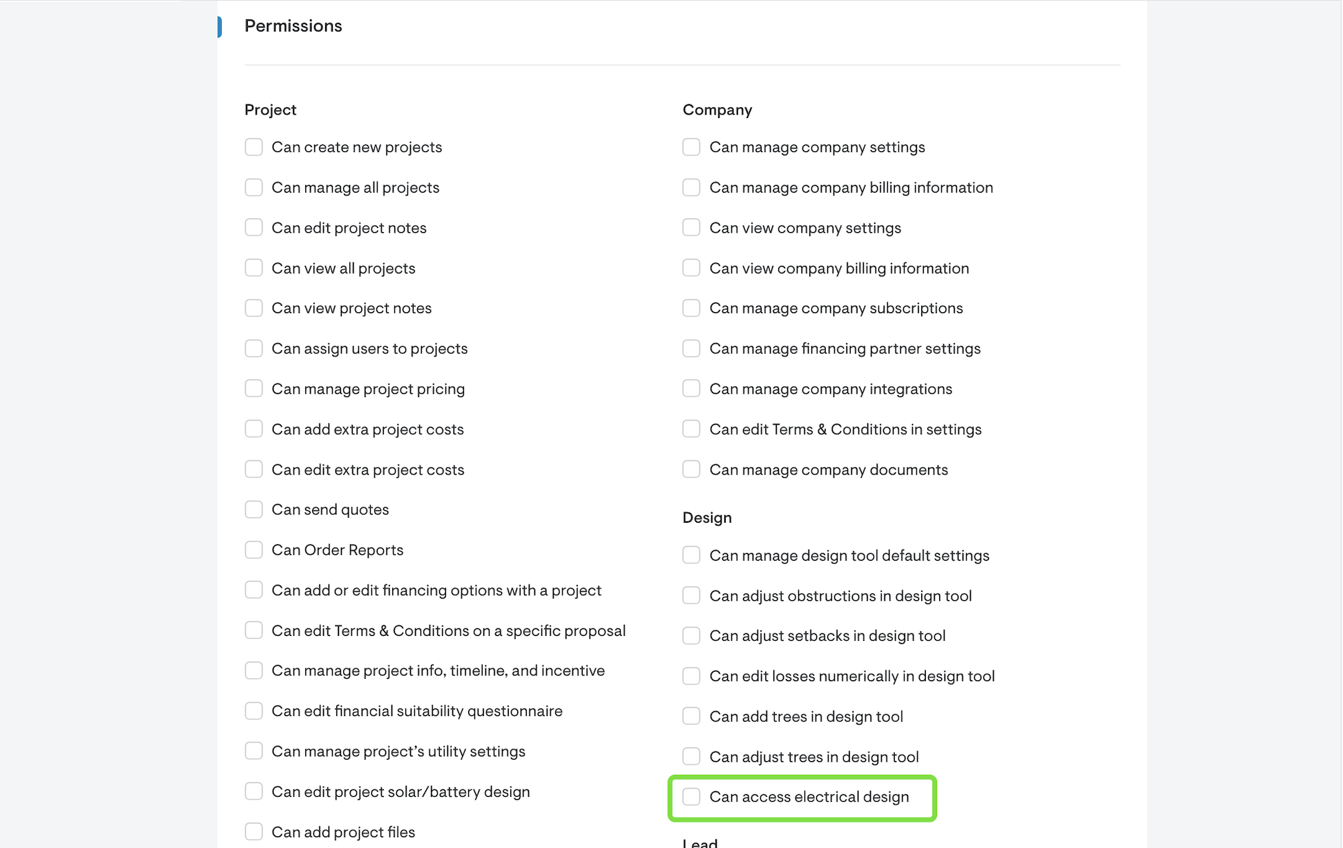
Task: Check the 'Can Order Reports' box
Action: (x=253, y=550)
